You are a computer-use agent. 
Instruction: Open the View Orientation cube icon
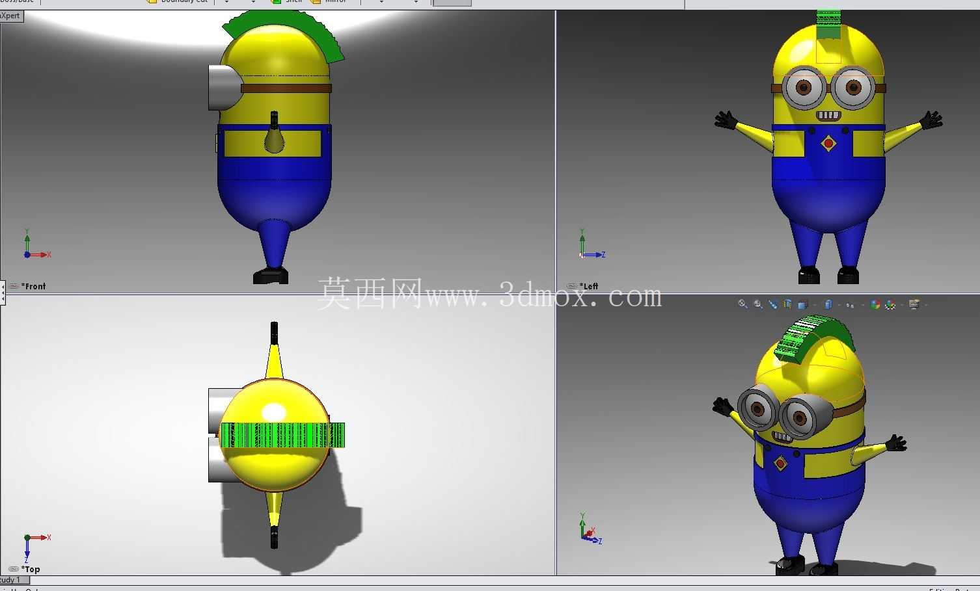click(802, 304)
